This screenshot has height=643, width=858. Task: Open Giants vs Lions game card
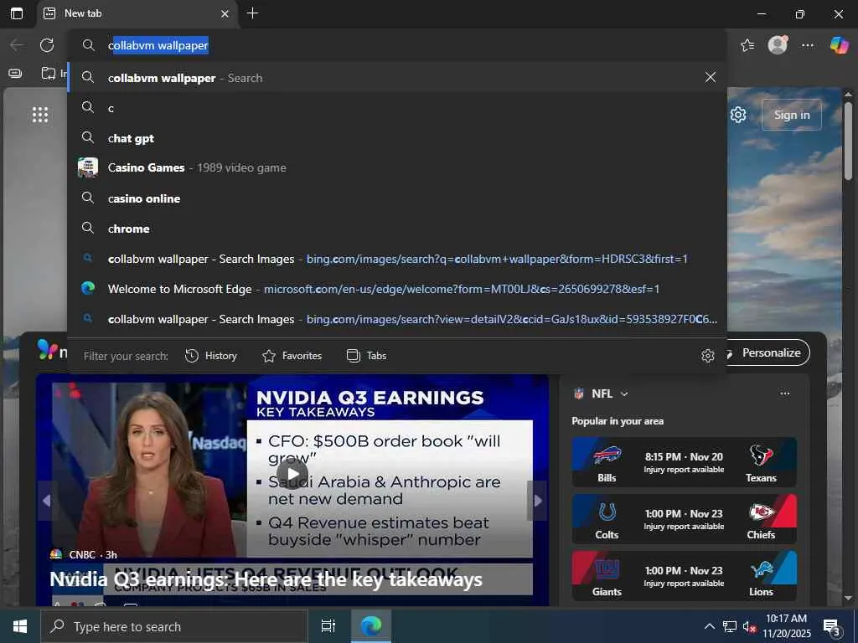(684, 576)
